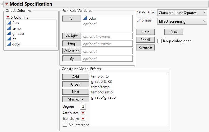
Task: Click the Weight optional numeric field
Action: 107,36
